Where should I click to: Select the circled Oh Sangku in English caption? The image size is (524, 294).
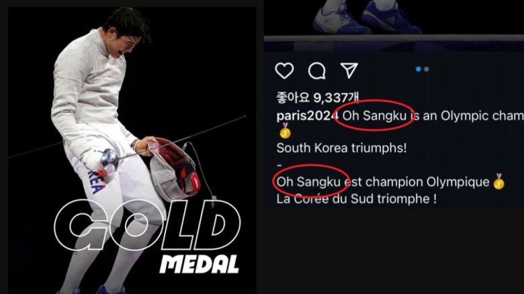(375, 116)
